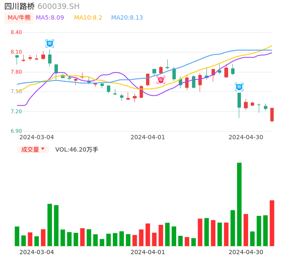Click the last red volume bar on the right
This screenshot has height=258, width=292.
tap(272, 223)
